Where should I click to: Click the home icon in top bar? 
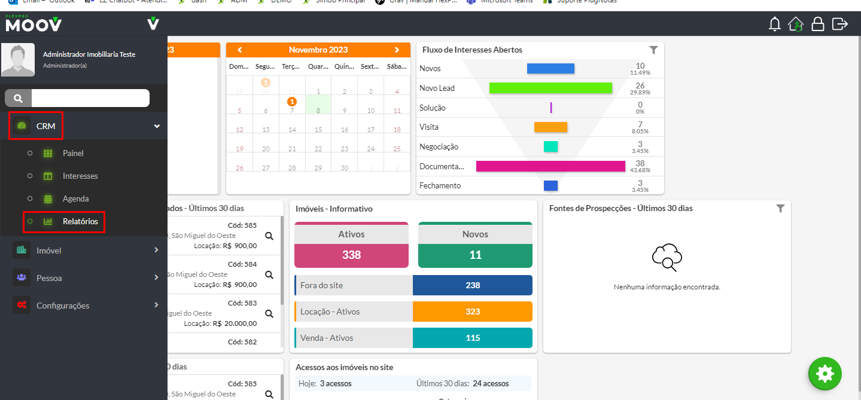pos(796,25)
